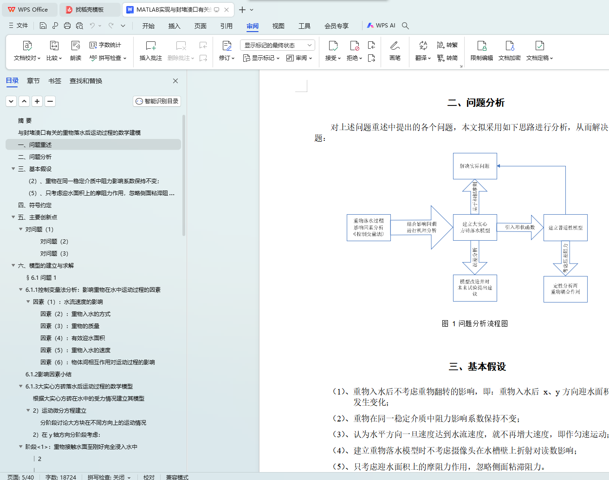Open the outline level down-chevron dropdown
Image resolution: width=609 pixels, height=480 pixels.
11,101
